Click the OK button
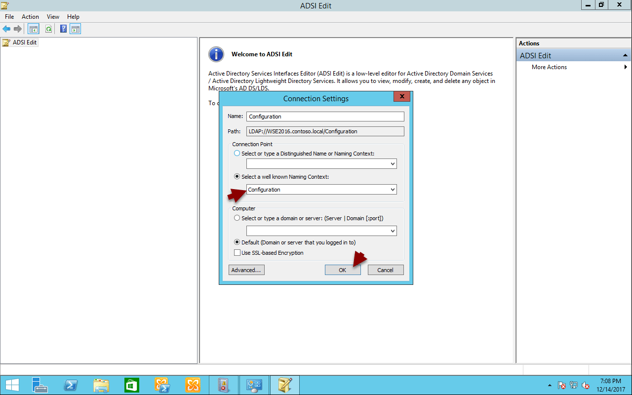The image size is (632, 395). coord(343,270)
